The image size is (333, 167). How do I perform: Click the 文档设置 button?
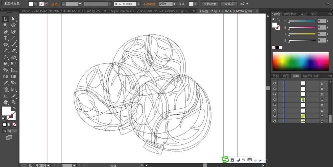point(209,4)
